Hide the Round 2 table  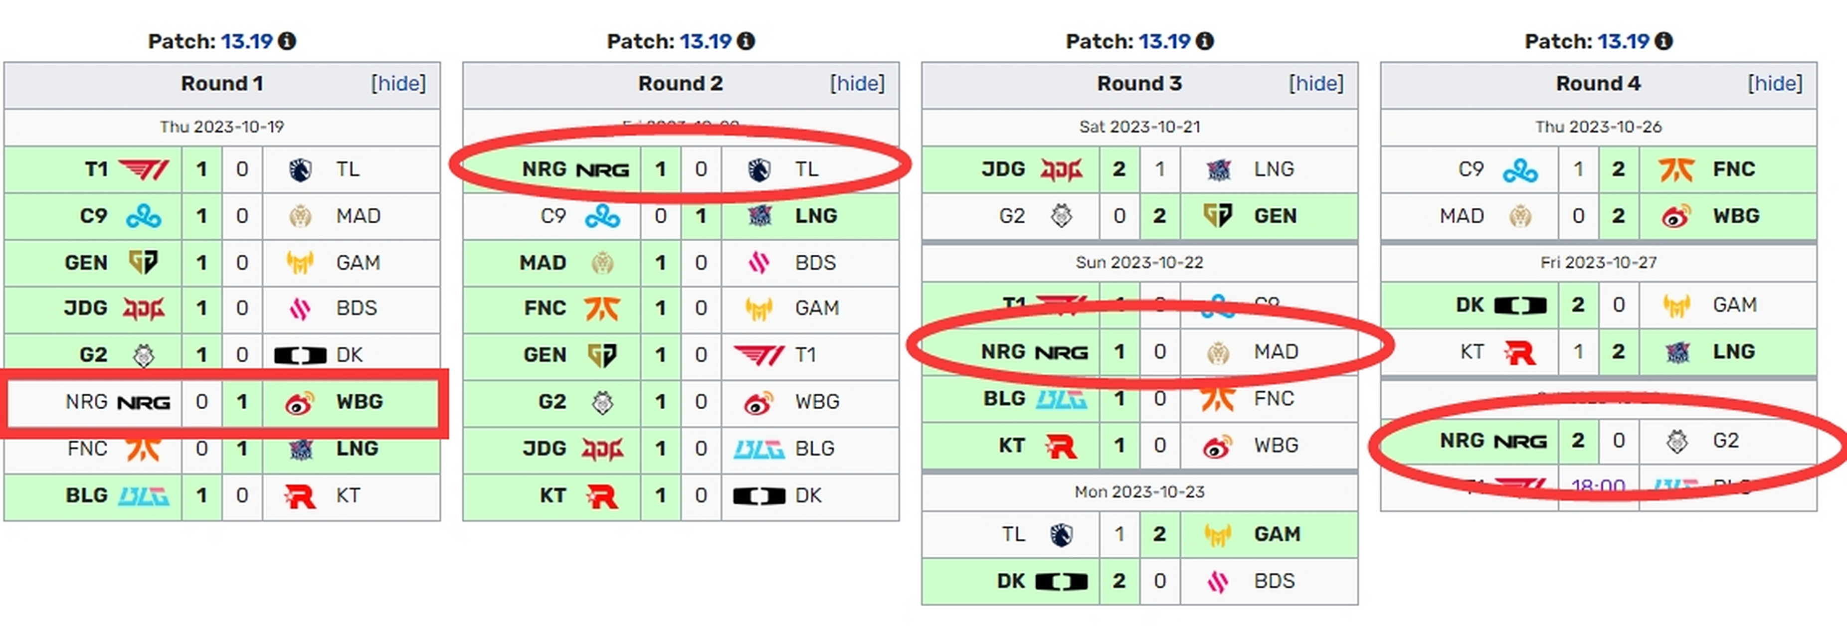click(858, 84)
